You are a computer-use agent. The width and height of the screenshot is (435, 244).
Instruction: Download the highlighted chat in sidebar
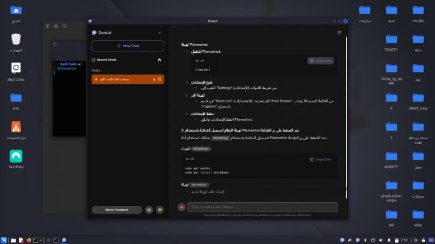coord(154,79)
